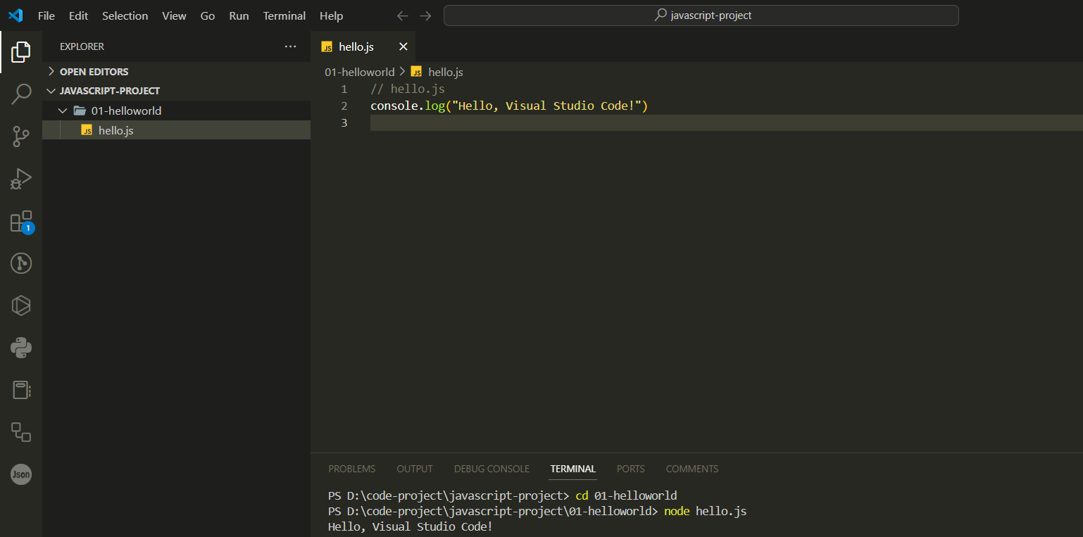The width and height of the screenshot is (1083, 537).
Task: Switch to the Output panel tab
Action: (x=415, y=469)
